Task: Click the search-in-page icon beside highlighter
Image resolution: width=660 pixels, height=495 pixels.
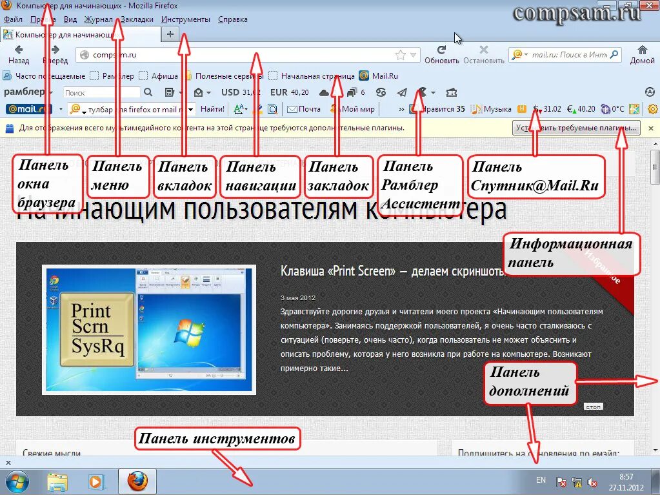Action: 273,110
